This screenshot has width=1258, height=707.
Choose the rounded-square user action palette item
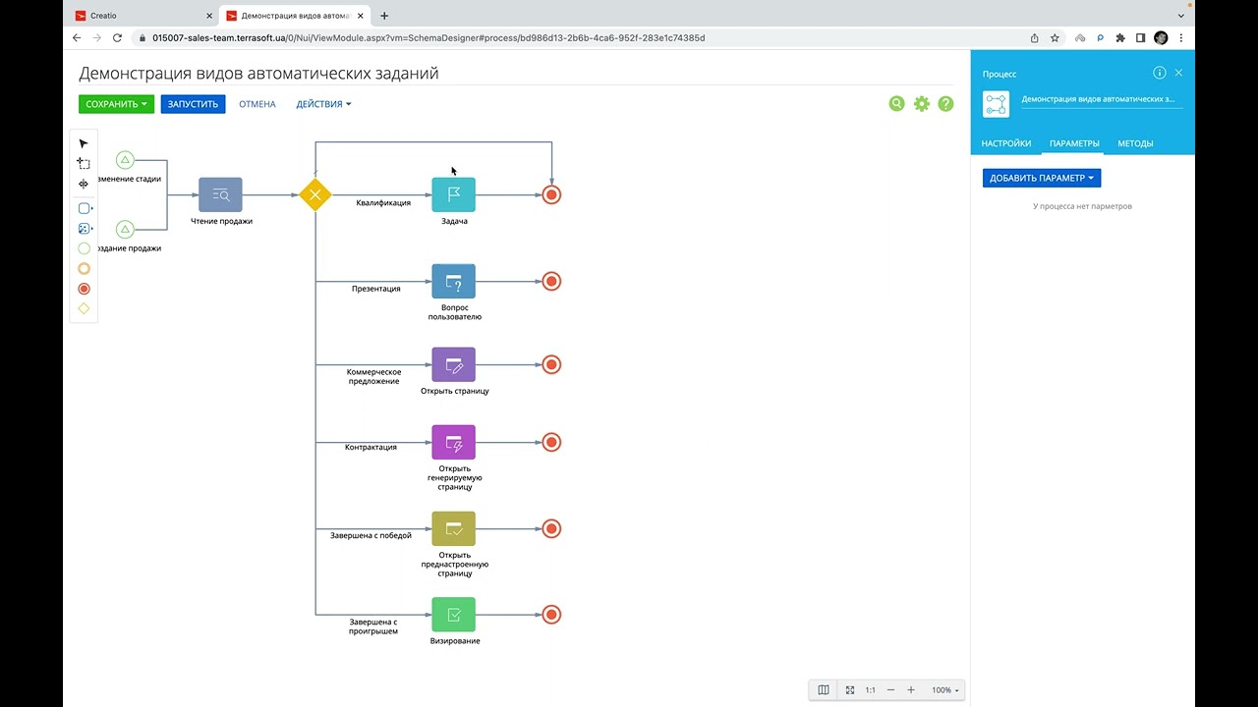(x=85, y=208)
